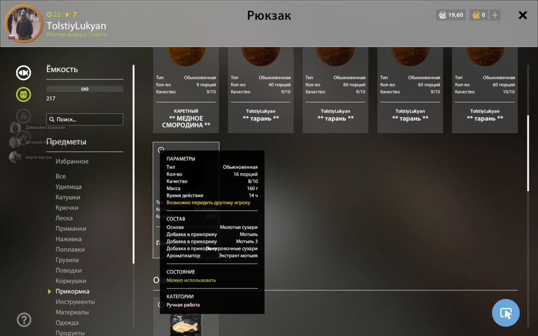Open the Удилища category
The width and height of the screenshot is (538, 336).
(x=69, y=186)
